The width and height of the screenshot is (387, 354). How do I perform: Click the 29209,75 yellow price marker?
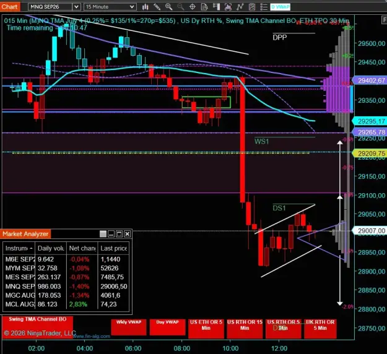coord(370,153)
